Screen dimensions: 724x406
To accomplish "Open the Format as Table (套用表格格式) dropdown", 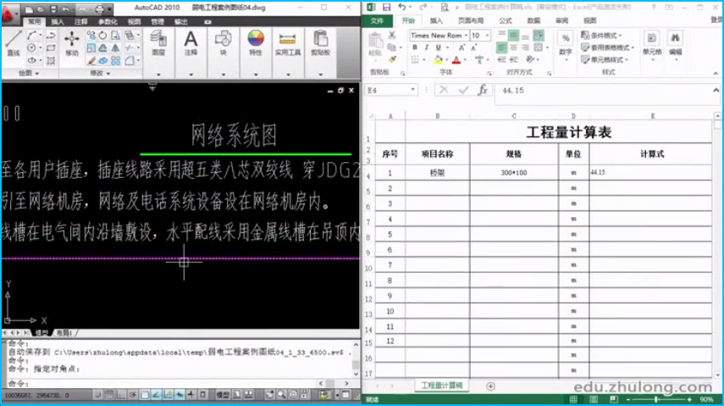I will coord(608,47).
